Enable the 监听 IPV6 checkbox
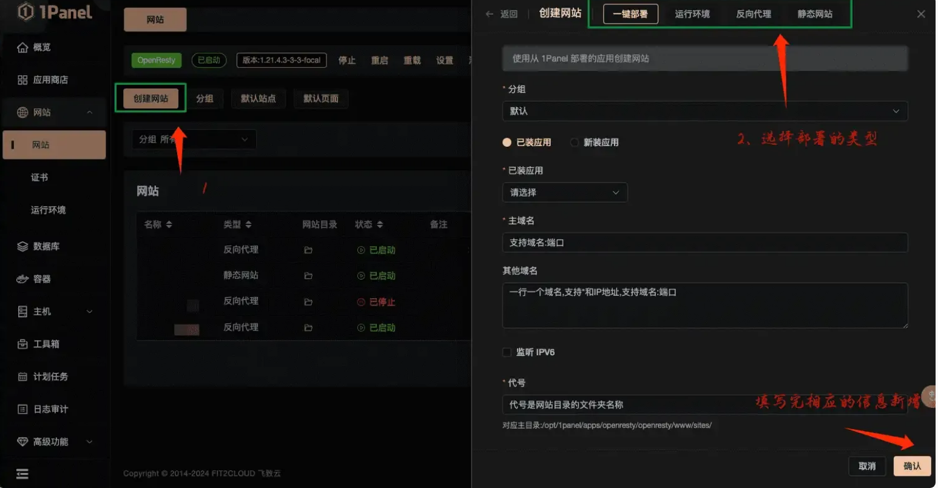938x488 pixels. 507,352
